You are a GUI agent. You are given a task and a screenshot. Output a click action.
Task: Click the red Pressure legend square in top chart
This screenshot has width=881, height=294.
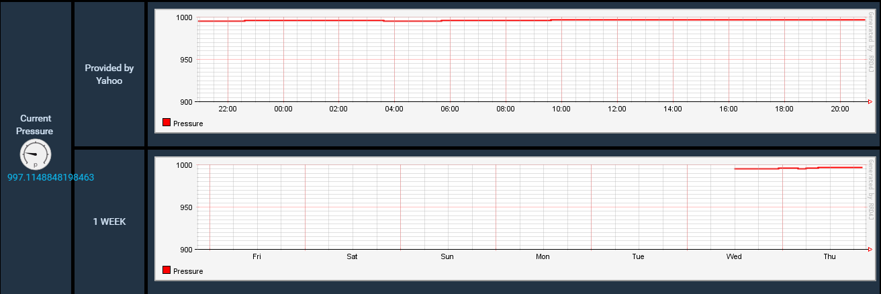point(167,123)
